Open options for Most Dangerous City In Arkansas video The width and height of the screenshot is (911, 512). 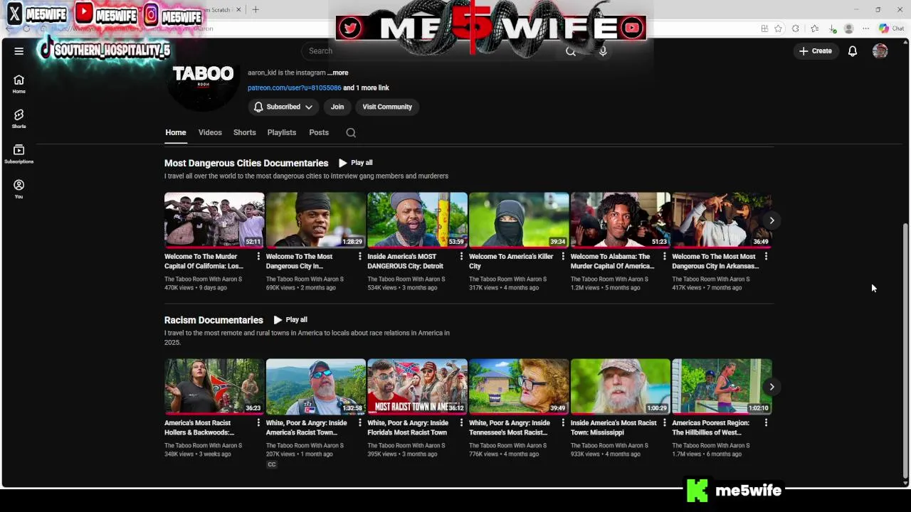point(766,257)
